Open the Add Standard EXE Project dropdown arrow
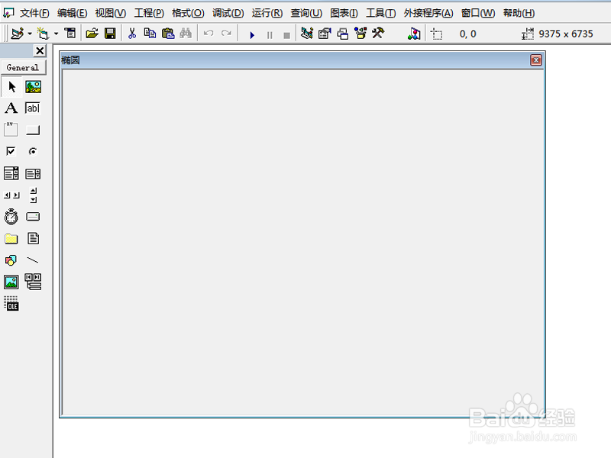Image resolution: width=611 pixels, height=458 pixels. point(30,34)
